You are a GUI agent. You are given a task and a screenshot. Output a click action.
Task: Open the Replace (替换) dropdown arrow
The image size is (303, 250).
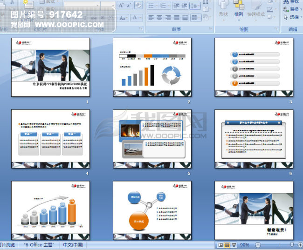pyautogui.click(x=300, y=9)
